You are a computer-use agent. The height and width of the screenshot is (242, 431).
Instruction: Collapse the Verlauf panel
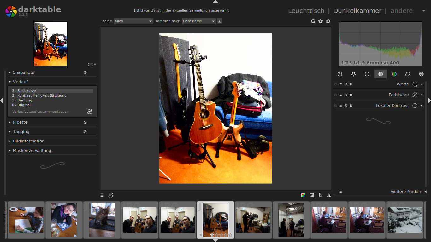(x=10, y=82)
